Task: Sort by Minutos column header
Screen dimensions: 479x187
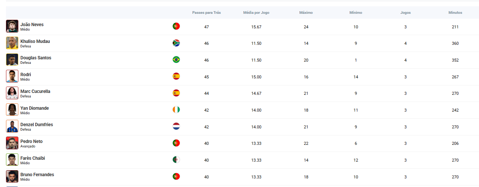Action: coord(455,13)
